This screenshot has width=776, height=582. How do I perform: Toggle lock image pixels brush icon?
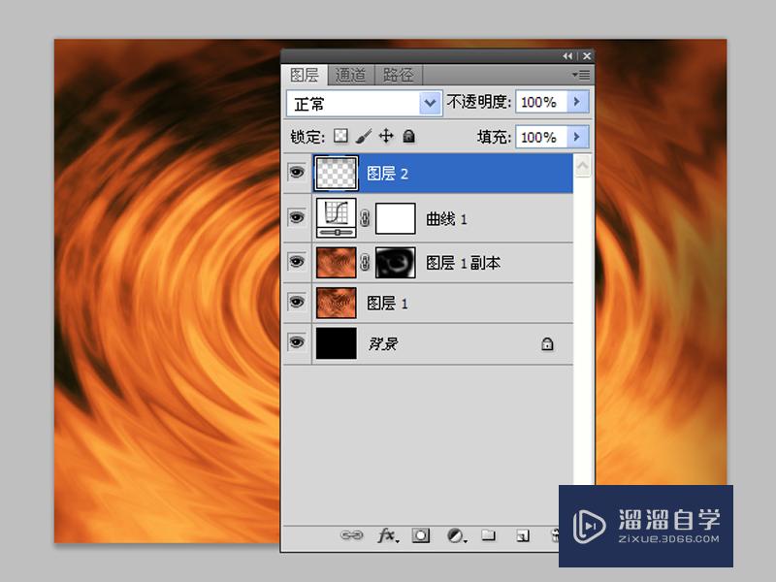coord(363,136)
